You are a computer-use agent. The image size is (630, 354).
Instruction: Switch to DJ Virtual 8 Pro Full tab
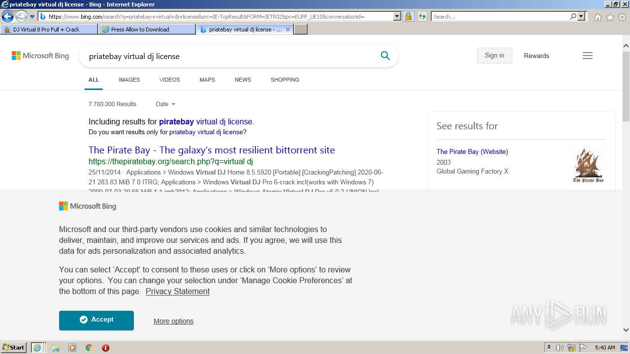point(49,29)
